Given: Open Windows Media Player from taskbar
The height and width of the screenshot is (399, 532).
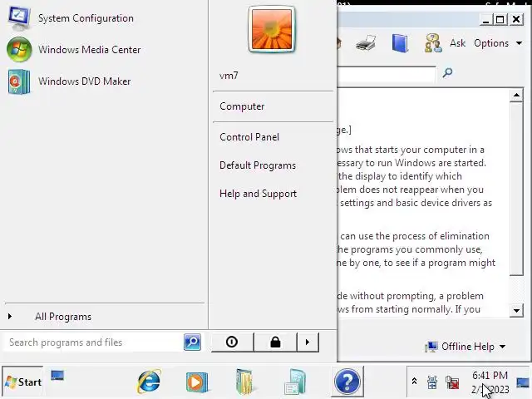Looking at the screenshot, I should point(197,382).
